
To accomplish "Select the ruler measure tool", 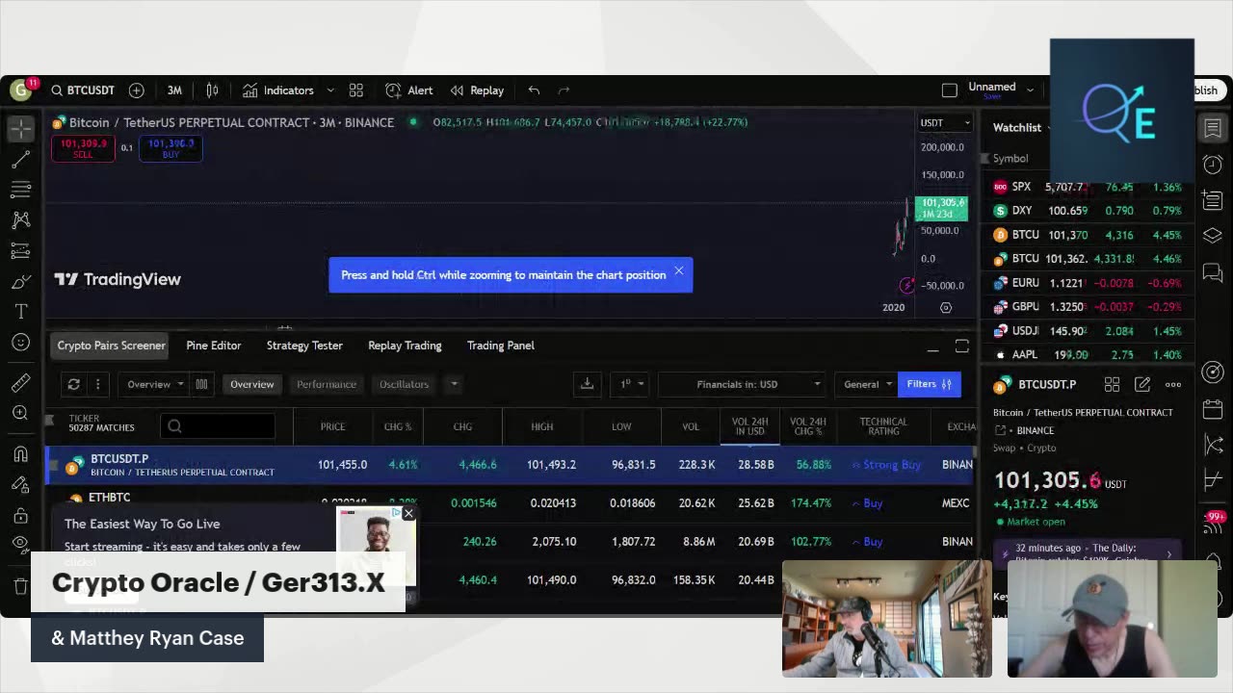I will pos(21,383).
